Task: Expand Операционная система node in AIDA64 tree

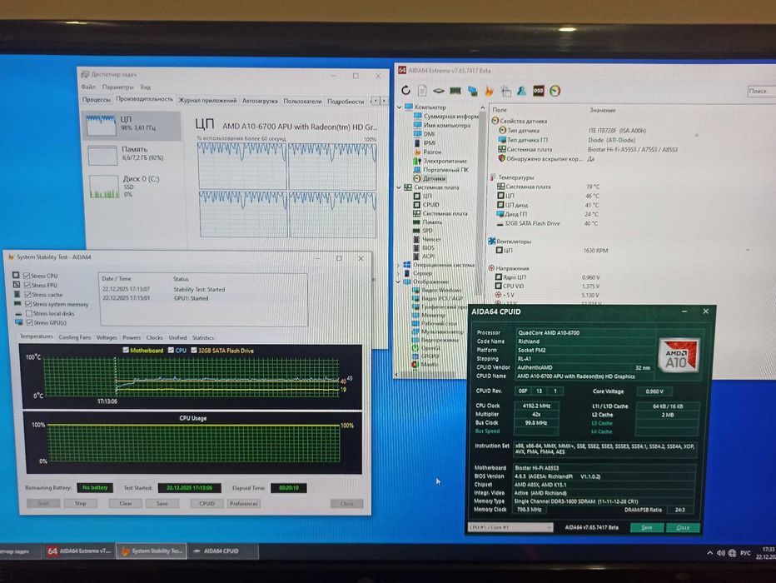Action: point(398,265)
